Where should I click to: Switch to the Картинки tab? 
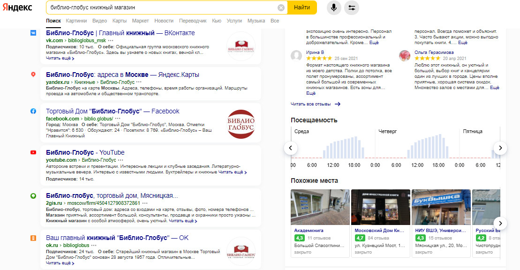pos(76,21)
